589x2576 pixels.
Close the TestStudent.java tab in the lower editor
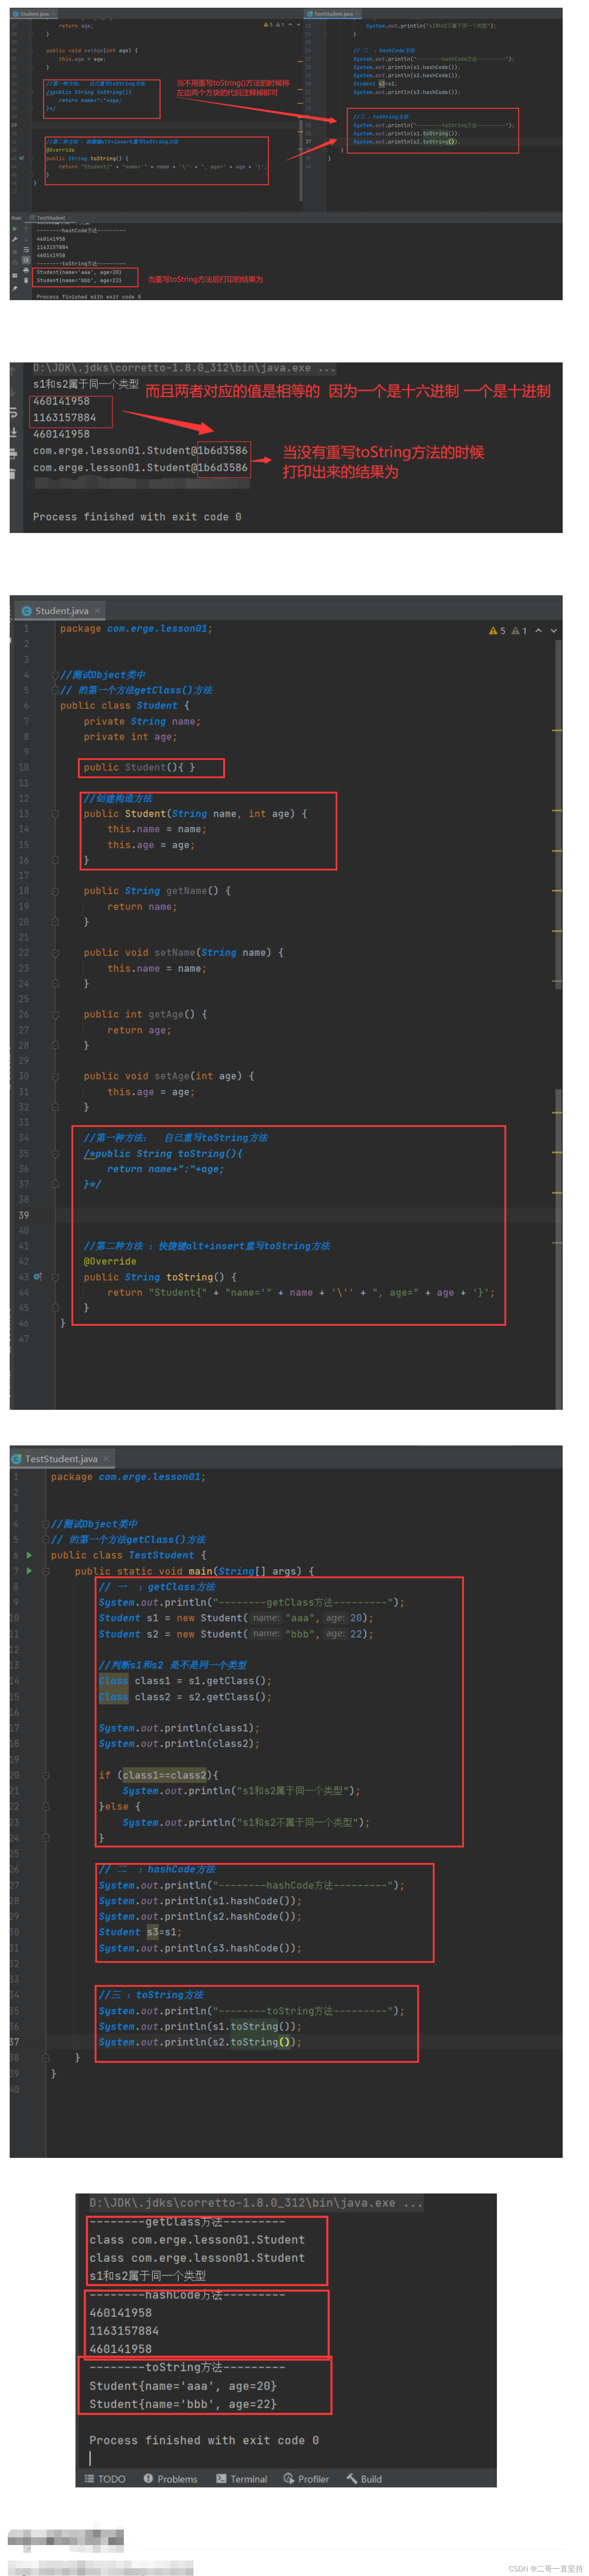point(107,1459)
